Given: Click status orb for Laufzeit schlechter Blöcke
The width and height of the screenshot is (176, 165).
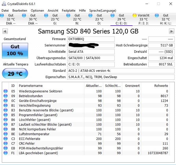Looking at the screenshot, I should coord(6,124).
